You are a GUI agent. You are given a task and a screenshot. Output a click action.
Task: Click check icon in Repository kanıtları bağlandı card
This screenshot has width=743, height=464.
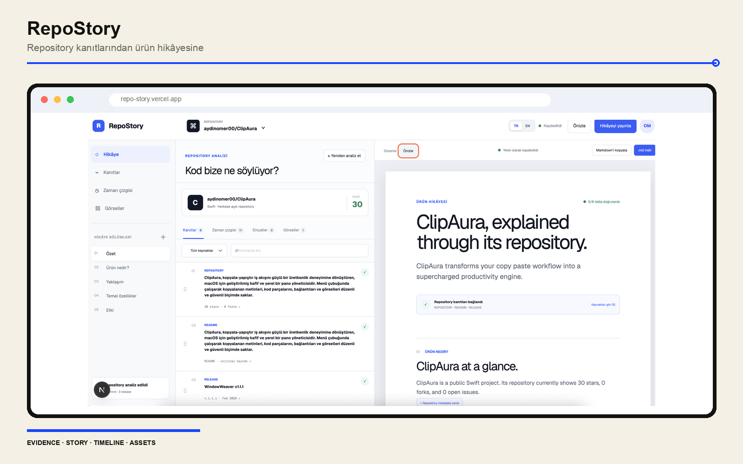425,304
